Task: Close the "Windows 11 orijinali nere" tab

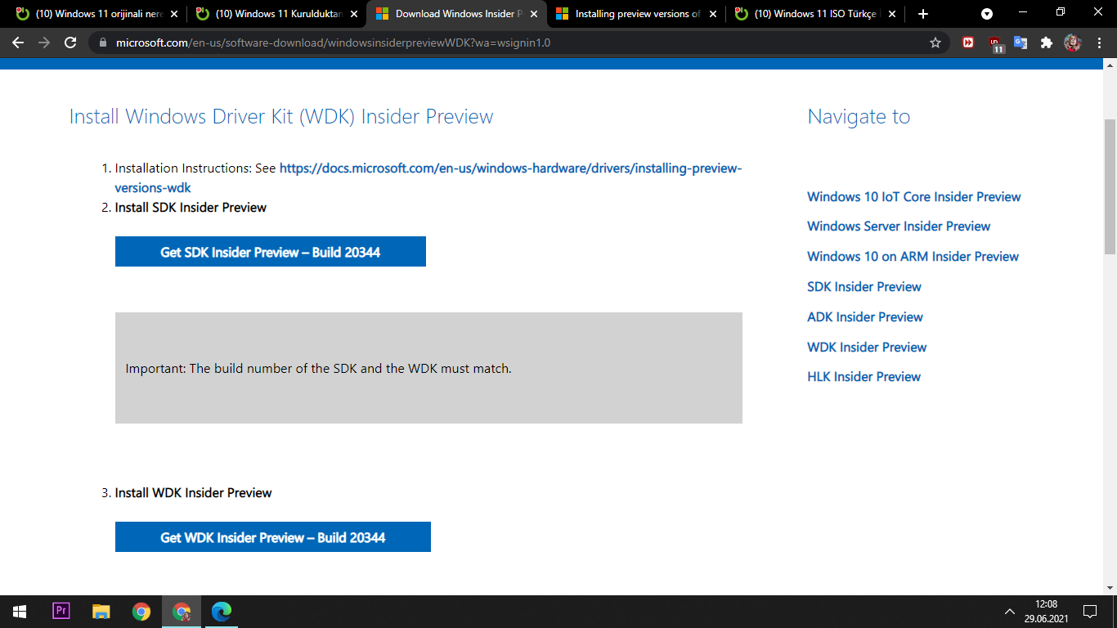Action: (174, 14)
